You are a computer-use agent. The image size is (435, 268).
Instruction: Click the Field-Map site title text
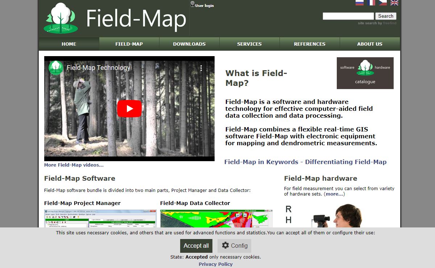point(136,19)
